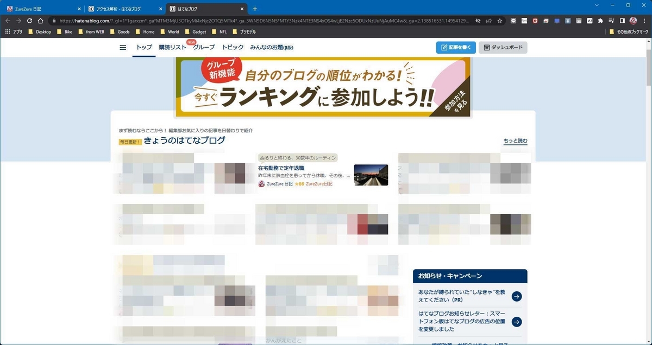Open the ダッシュボード button

tap(503, 48)
